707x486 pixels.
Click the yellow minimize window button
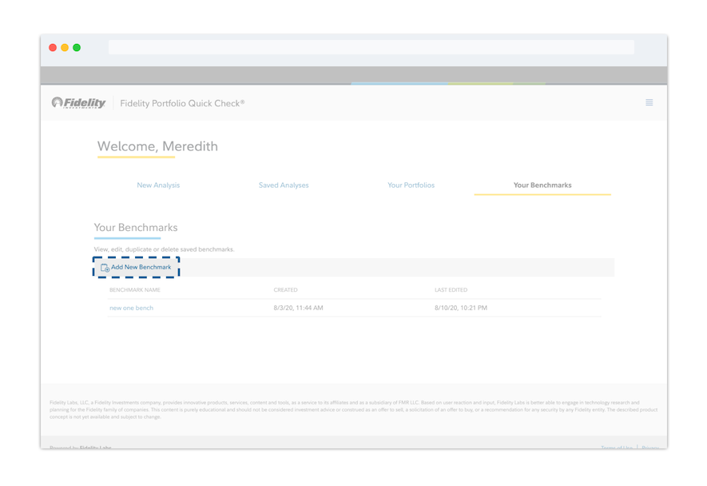tap(65, 48)
